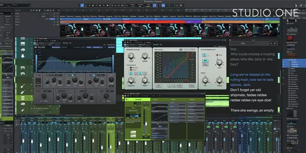Open the LC filter slope dropdown in Pro EQ
This screenshot has height=153, width=306.
pyautogui.click(x=58, y=75)
